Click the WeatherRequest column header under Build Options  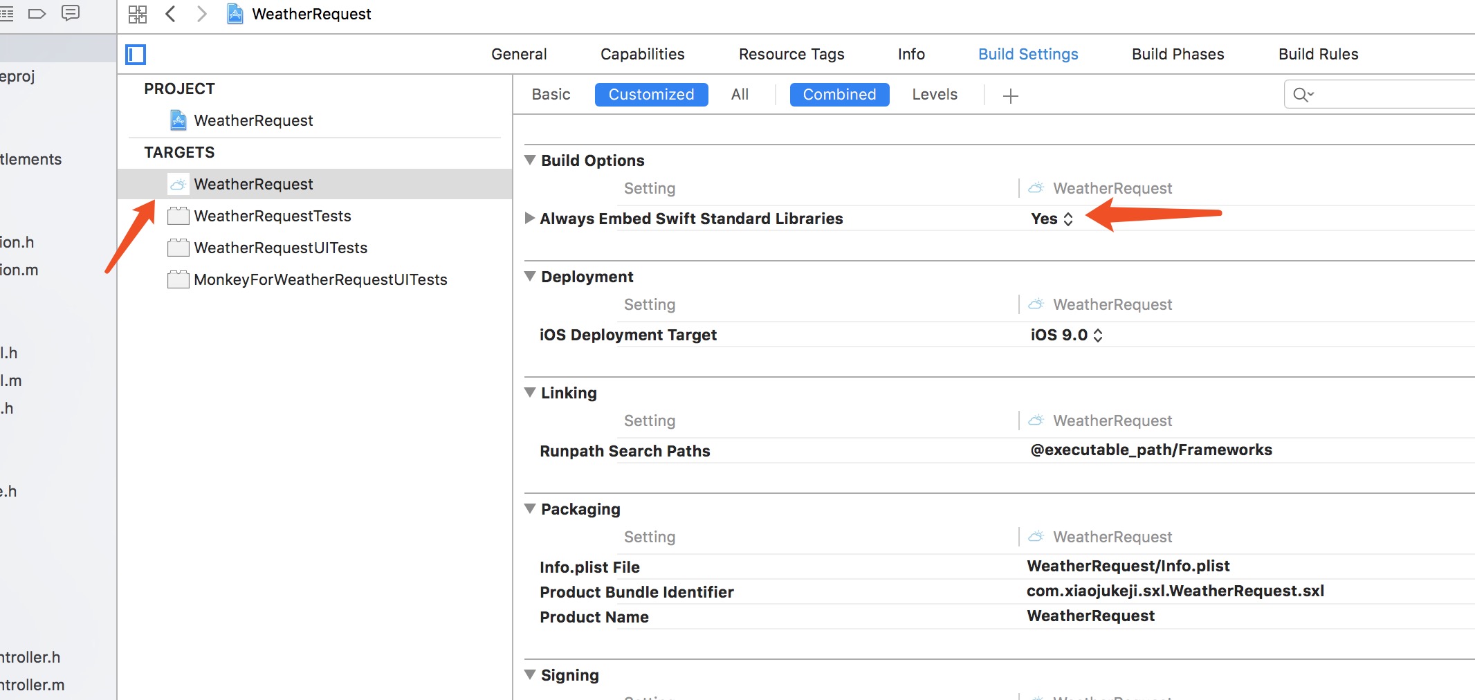1101,188
